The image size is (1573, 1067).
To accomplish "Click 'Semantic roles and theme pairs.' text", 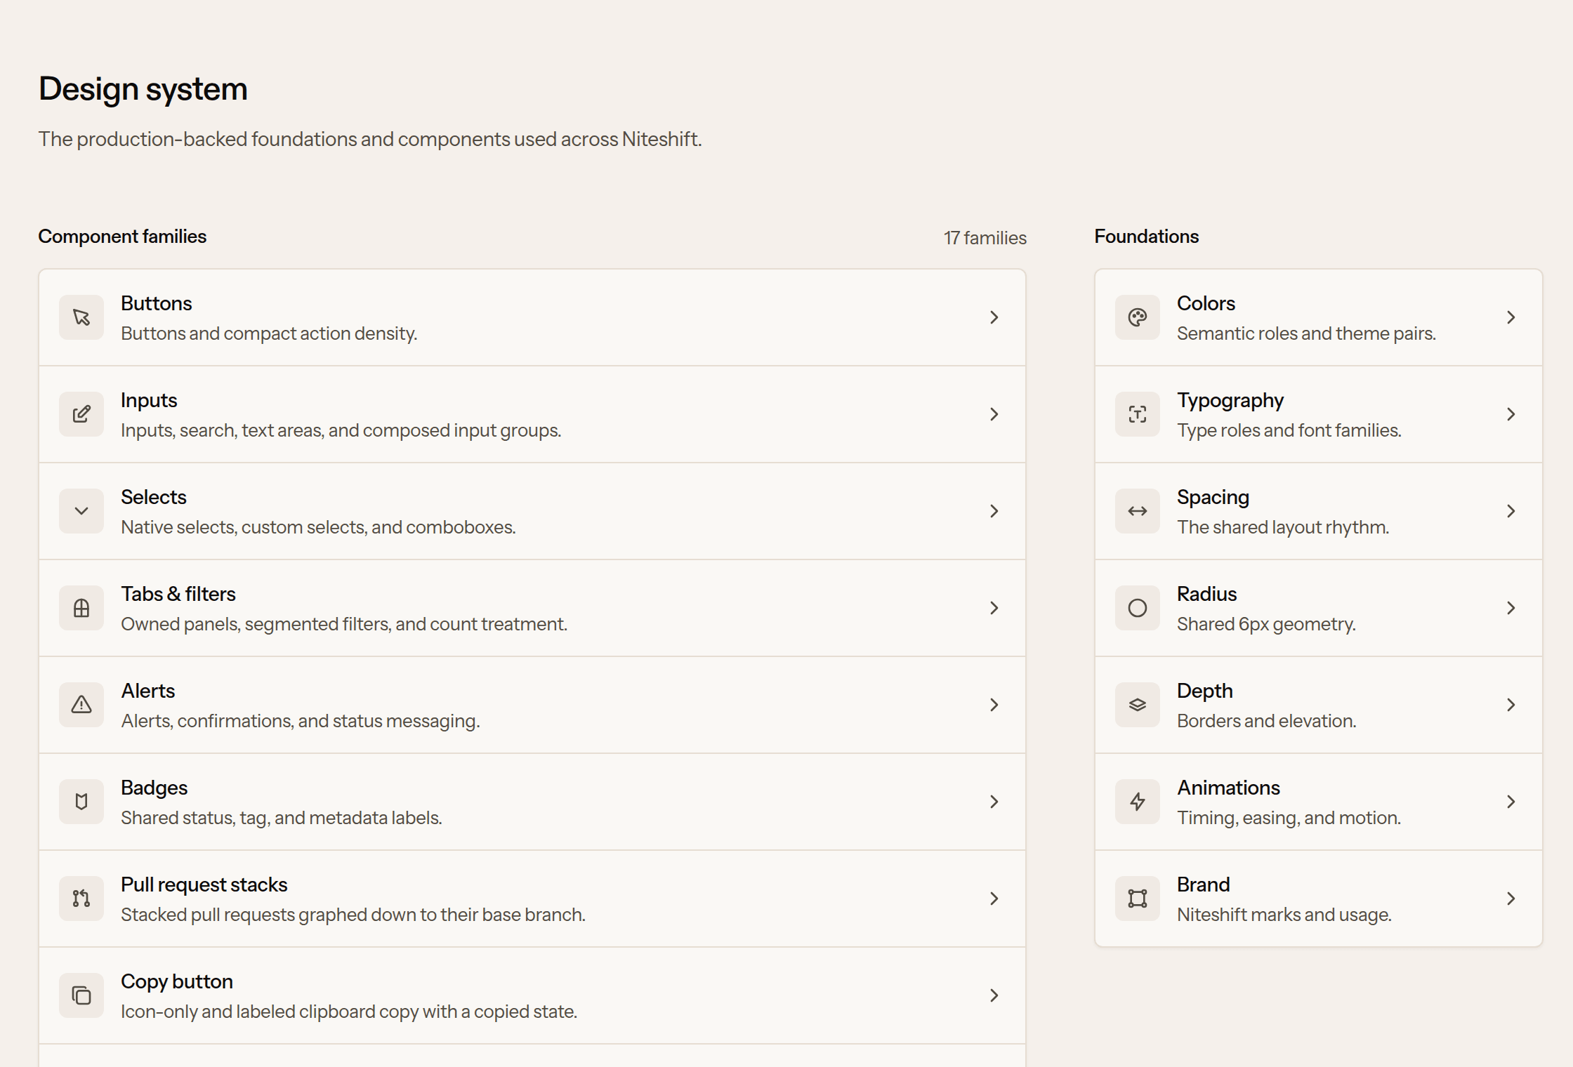I will tap(1306, 333).
